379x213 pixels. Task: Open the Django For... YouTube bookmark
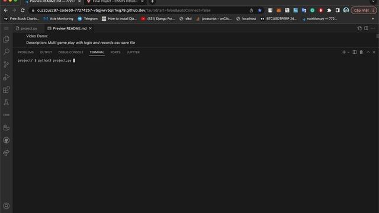158,18
